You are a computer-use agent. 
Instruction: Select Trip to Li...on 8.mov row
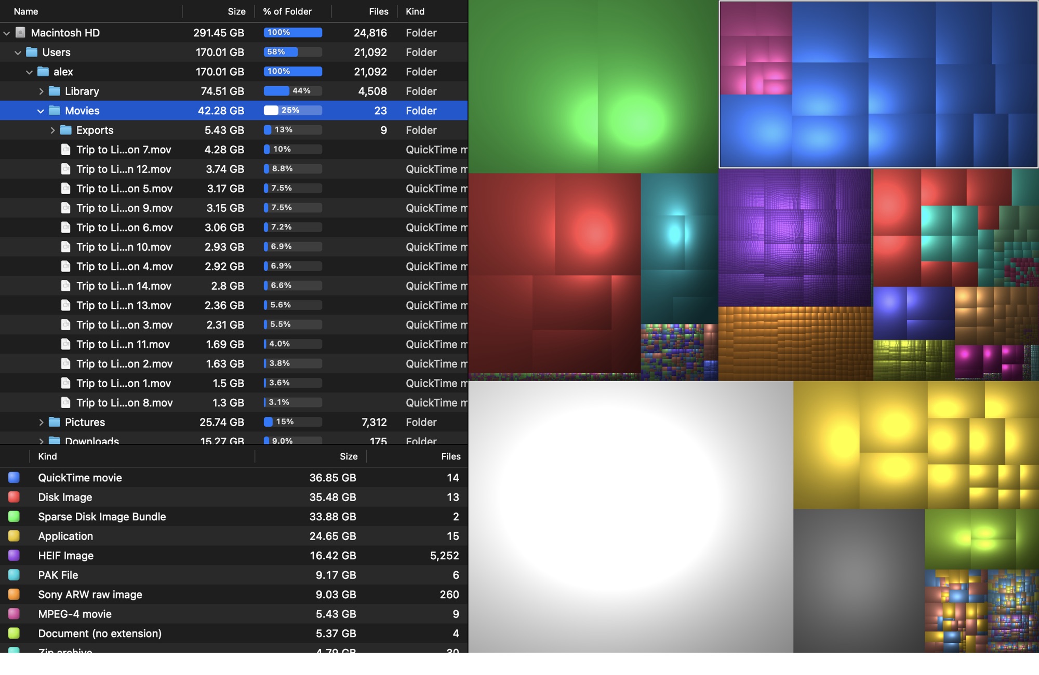click(x=234, y=402)
